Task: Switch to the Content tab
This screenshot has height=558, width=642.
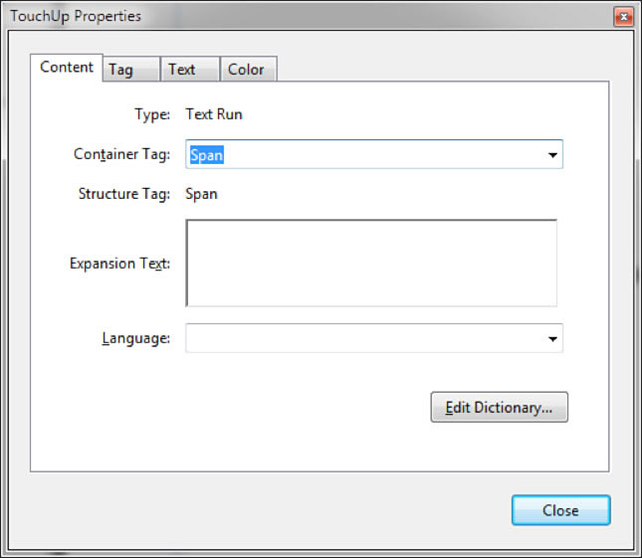Action: click(67, 68)
